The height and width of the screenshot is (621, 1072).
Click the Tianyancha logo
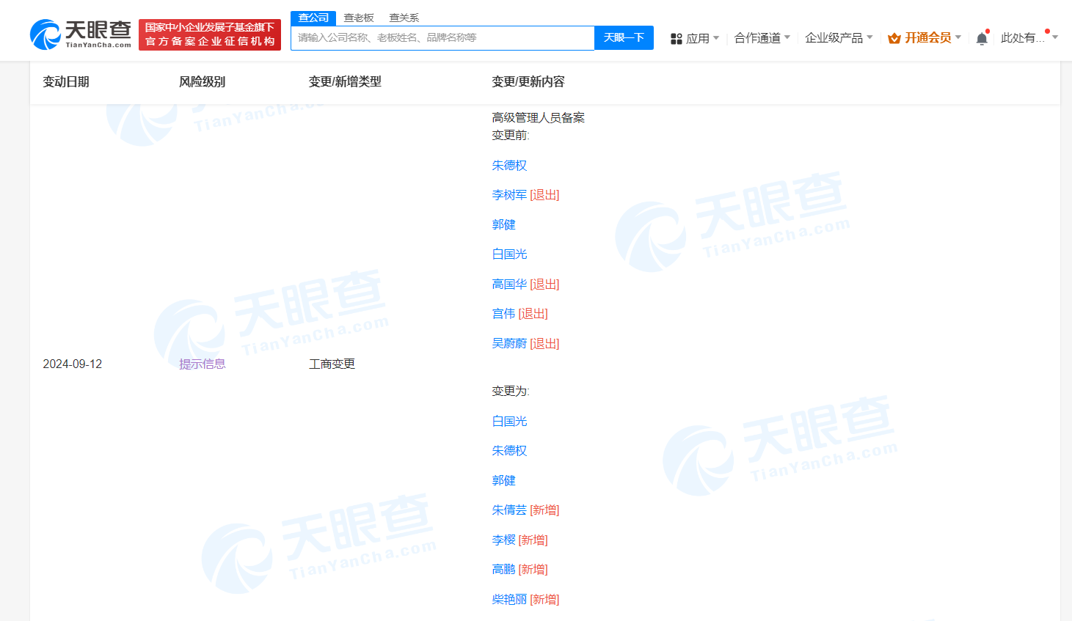tap(81, 34)
